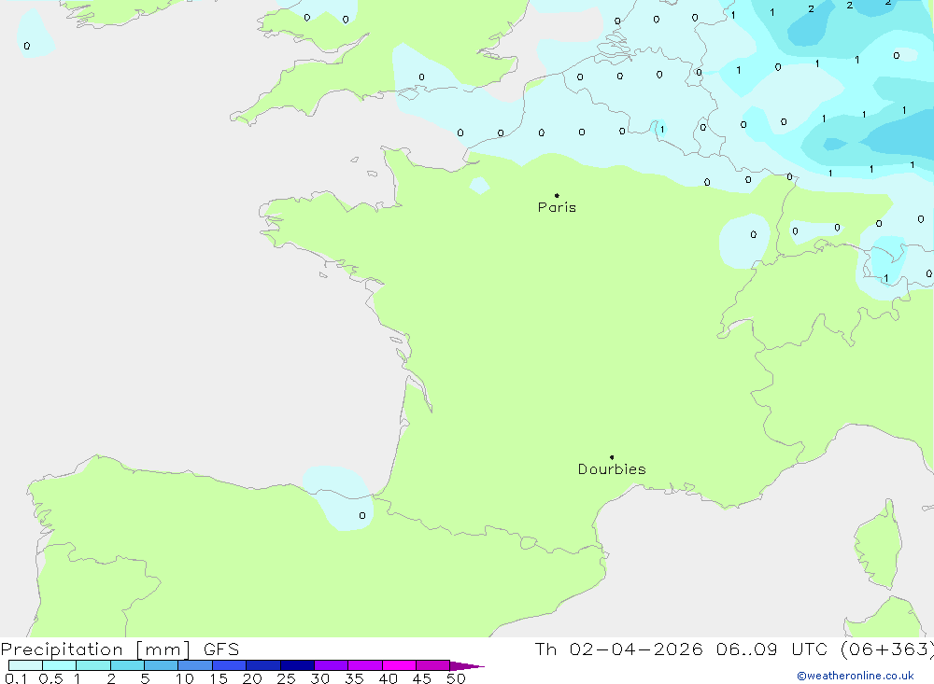Click the Paris location dot marker

pyautogui.click(x=557, y=195)
